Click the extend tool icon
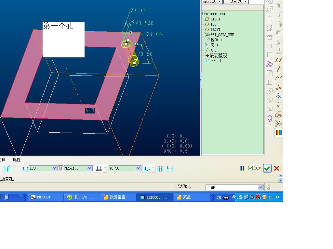 pyautogui.click(x=270, y=82)
